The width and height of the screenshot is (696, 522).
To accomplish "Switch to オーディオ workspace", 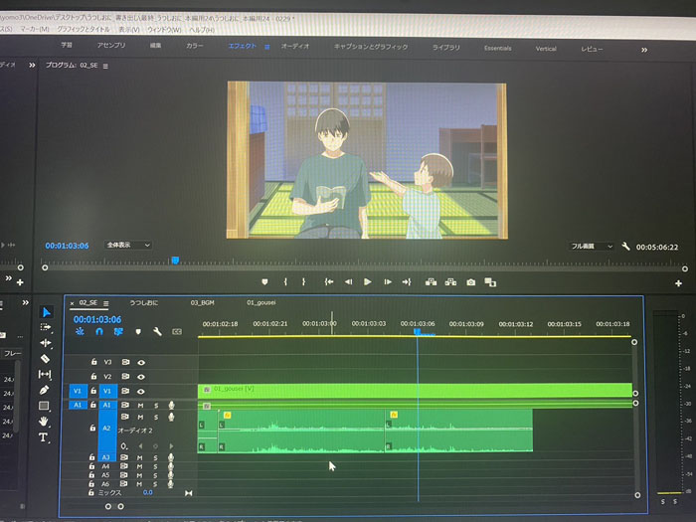I will coord(294,46).
